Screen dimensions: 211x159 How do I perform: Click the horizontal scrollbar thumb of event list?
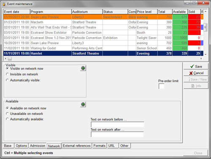tap(10, 59)
